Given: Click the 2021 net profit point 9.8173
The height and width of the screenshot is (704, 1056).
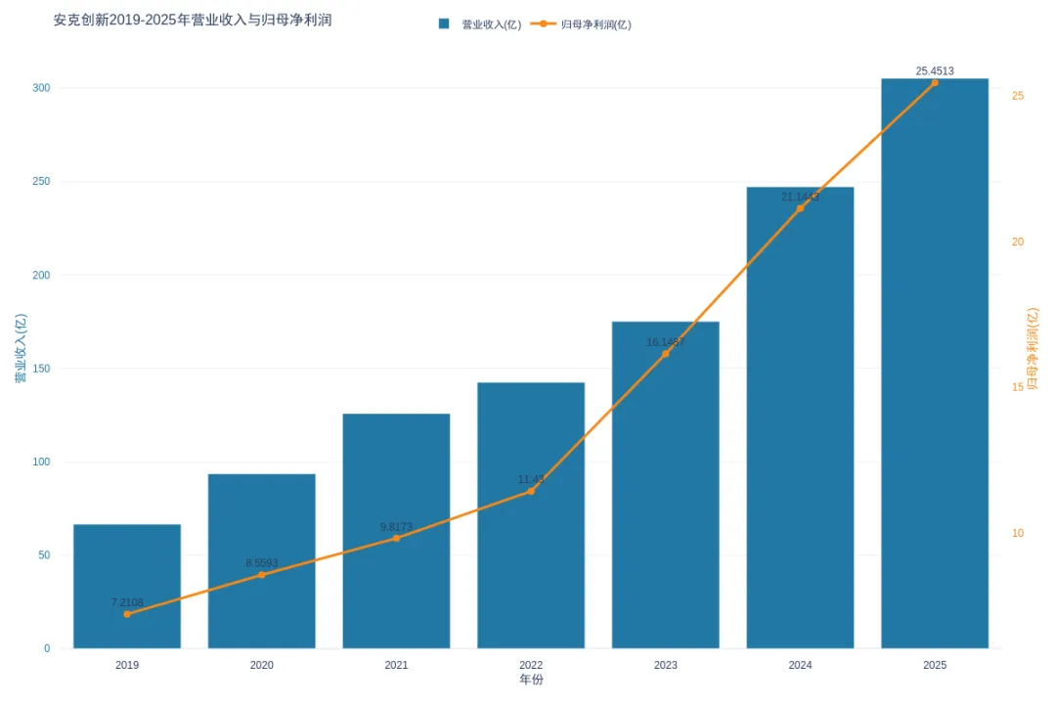Looking at the screenshot, I should pos(396,539).
